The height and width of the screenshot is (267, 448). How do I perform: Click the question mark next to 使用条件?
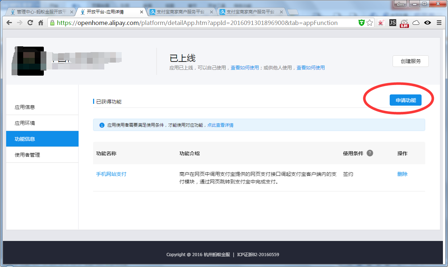click(370, 153)
